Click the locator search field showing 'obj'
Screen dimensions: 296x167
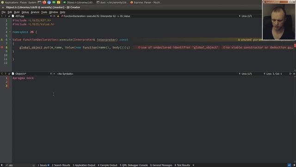click(x=20, y=165)
